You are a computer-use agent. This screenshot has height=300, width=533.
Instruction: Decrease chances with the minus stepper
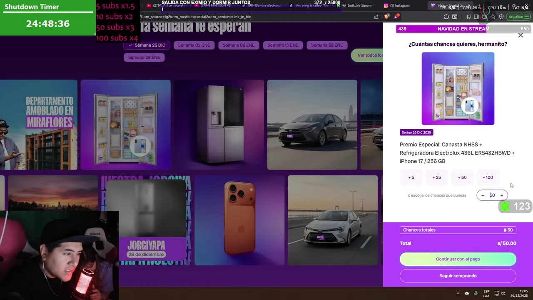(x=483, y=195)
